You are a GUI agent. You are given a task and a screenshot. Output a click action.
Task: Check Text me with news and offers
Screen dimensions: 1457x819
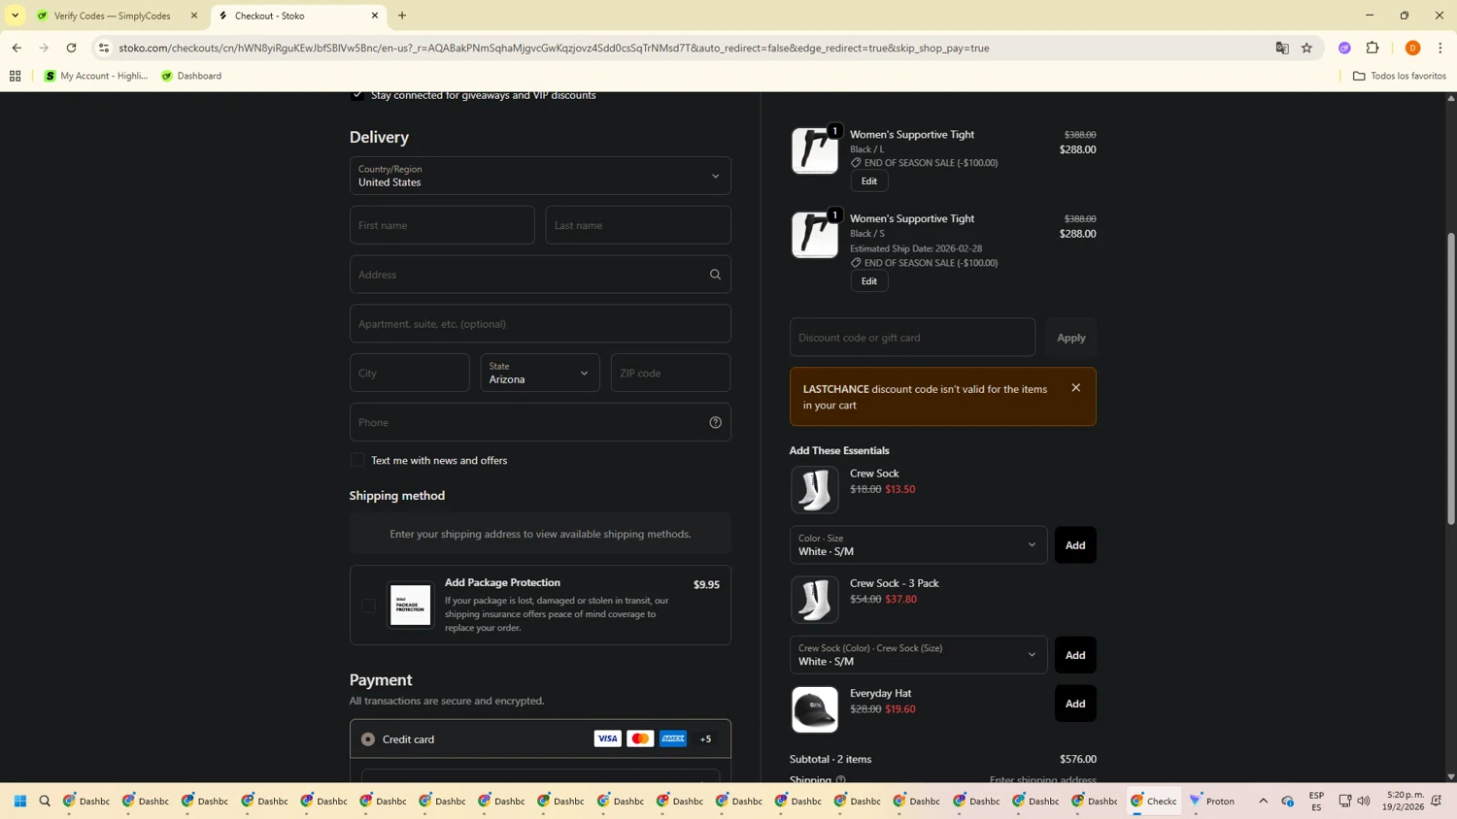click(357, 460)
